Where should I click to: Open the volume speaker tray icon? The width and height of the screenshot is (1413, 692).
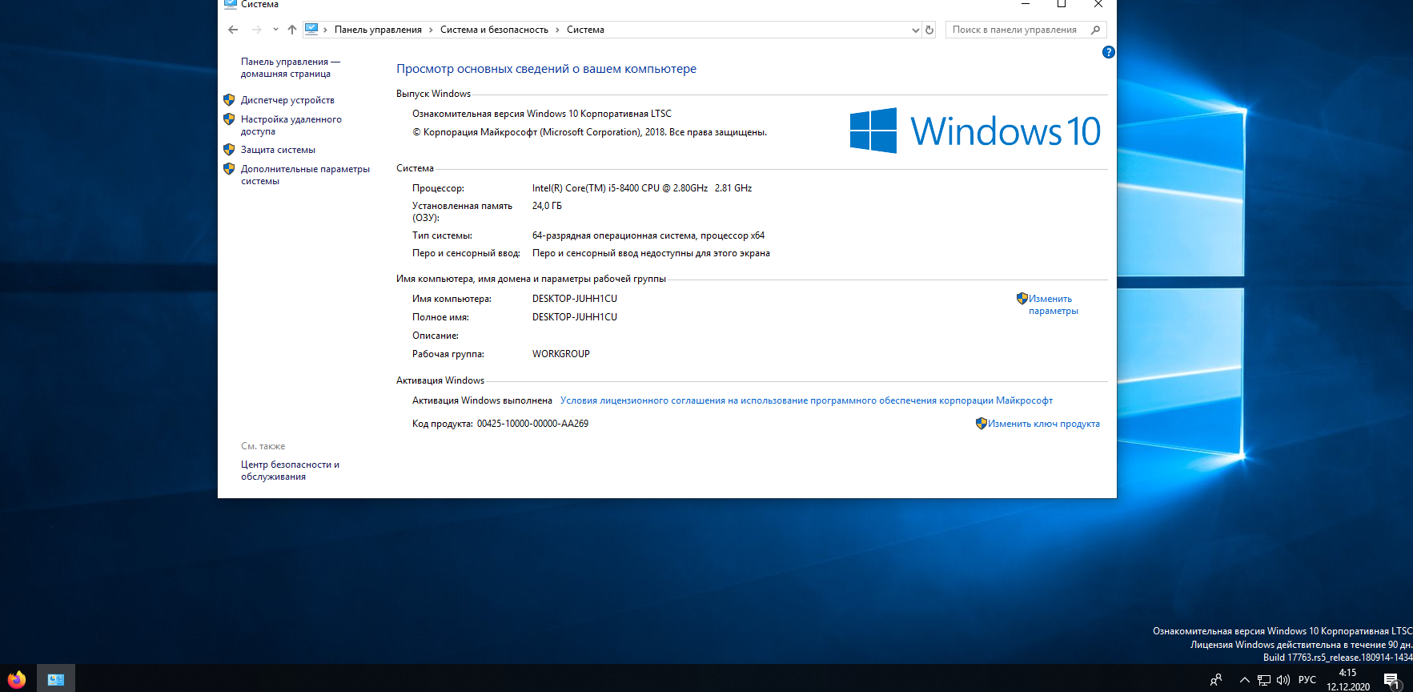1283,680
